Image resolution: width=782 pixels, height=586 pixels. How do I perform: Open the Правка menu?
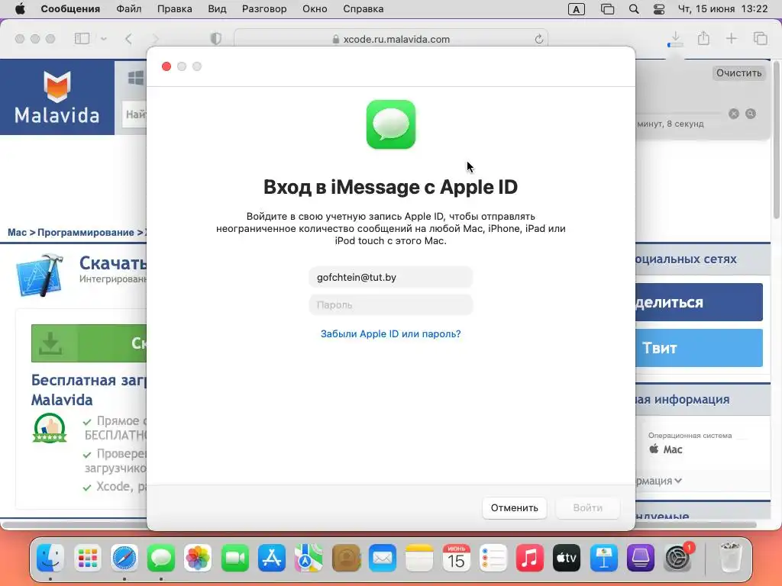(x=175, y=9)
